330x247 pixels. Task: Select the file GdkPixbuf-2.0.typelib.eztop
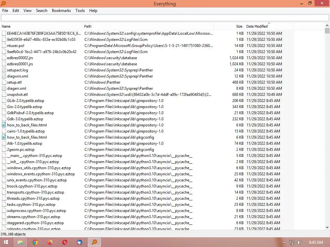tap(30, 113)
